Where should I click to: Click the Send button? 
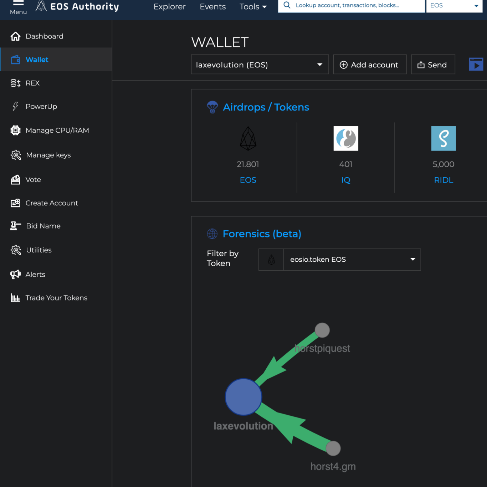(x=433, y=65)
